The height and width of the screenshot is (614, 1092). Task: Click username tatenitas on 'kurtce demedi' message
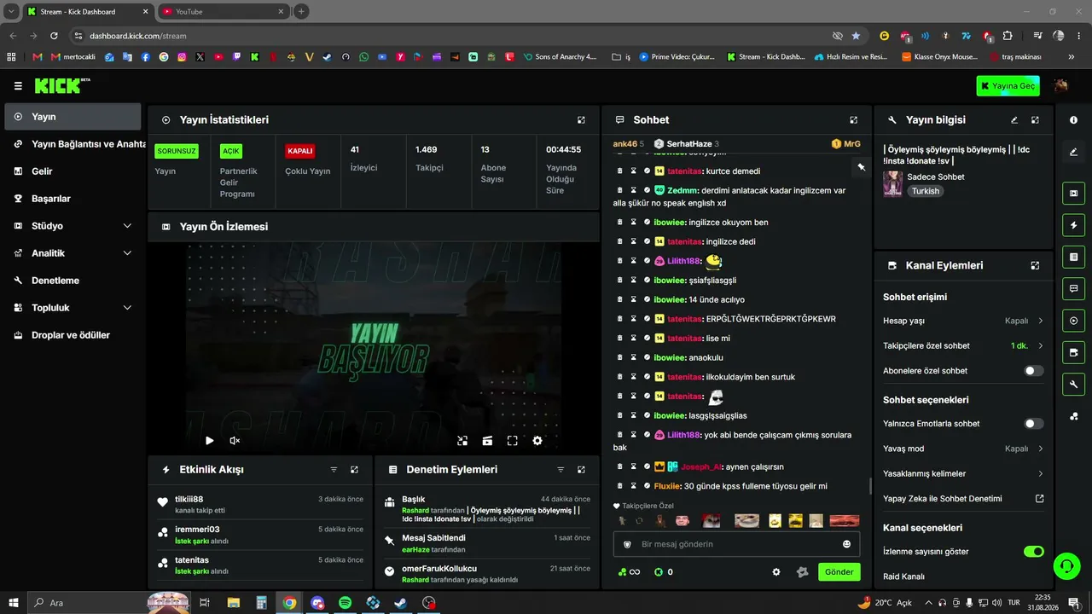click(683, 171)
